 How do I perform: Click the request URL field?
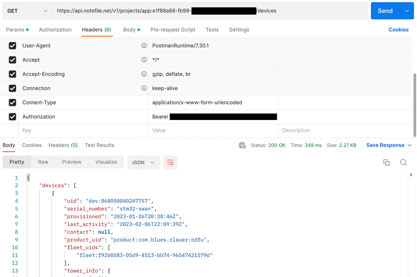point(210,11)
